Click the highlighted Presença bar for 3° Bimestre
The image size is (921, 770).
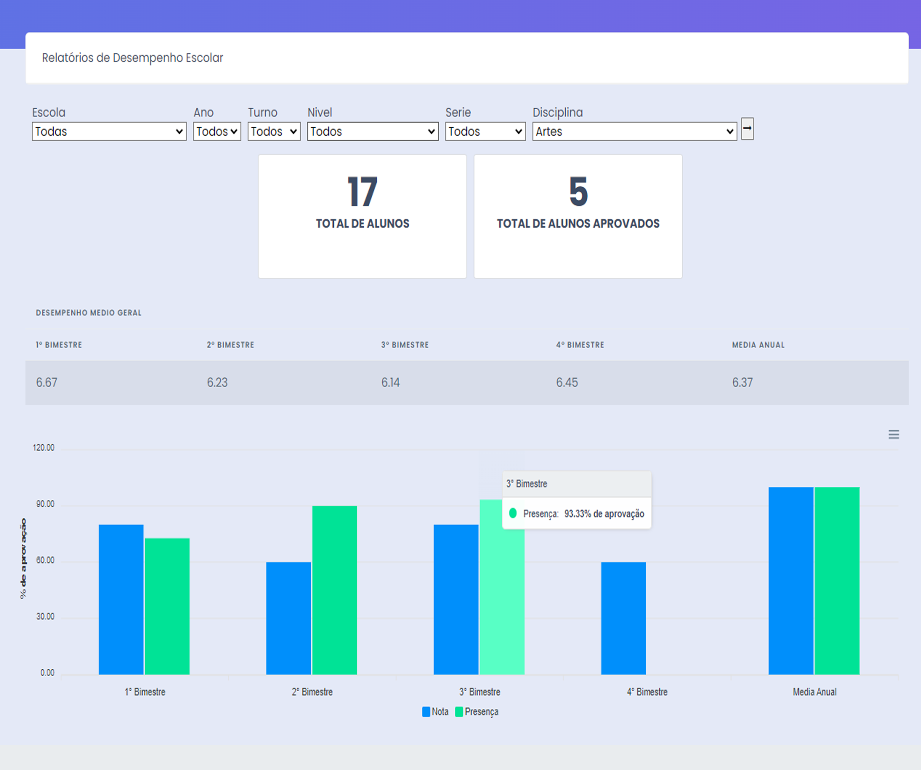[502, 605]
